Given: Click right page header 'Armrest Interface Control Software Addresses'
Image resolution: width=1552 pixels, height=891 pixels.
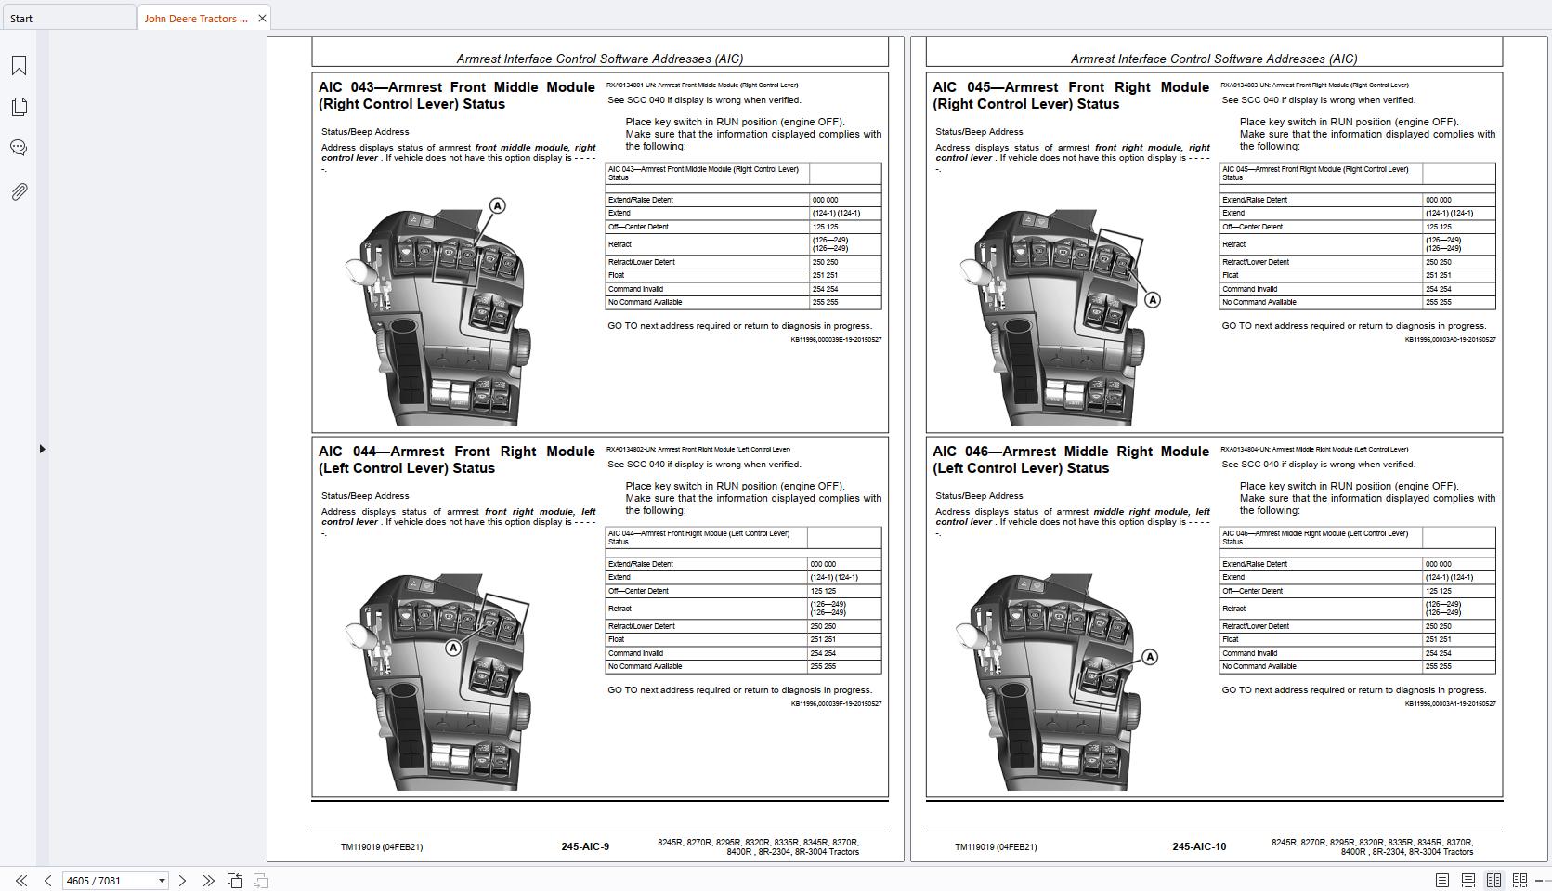Looking at the screenshot, I should [x=1214, y=59].
